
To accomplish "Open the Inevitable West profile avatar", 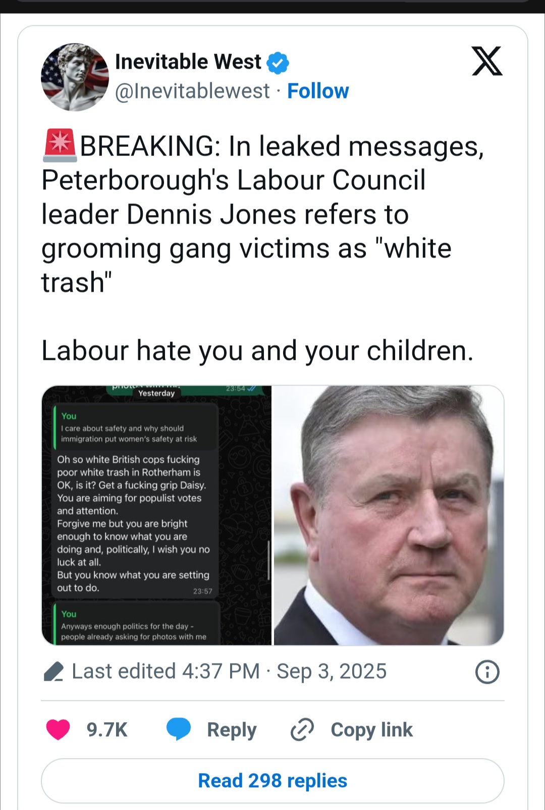I will [75, 77].
